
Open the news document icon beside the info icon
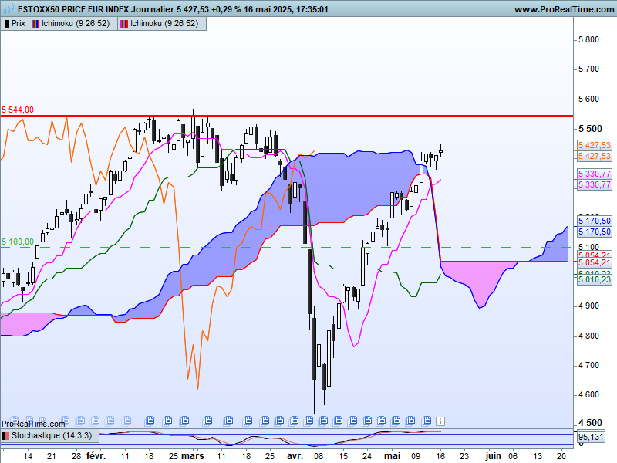pyautogui.click(x=427, y=421)
